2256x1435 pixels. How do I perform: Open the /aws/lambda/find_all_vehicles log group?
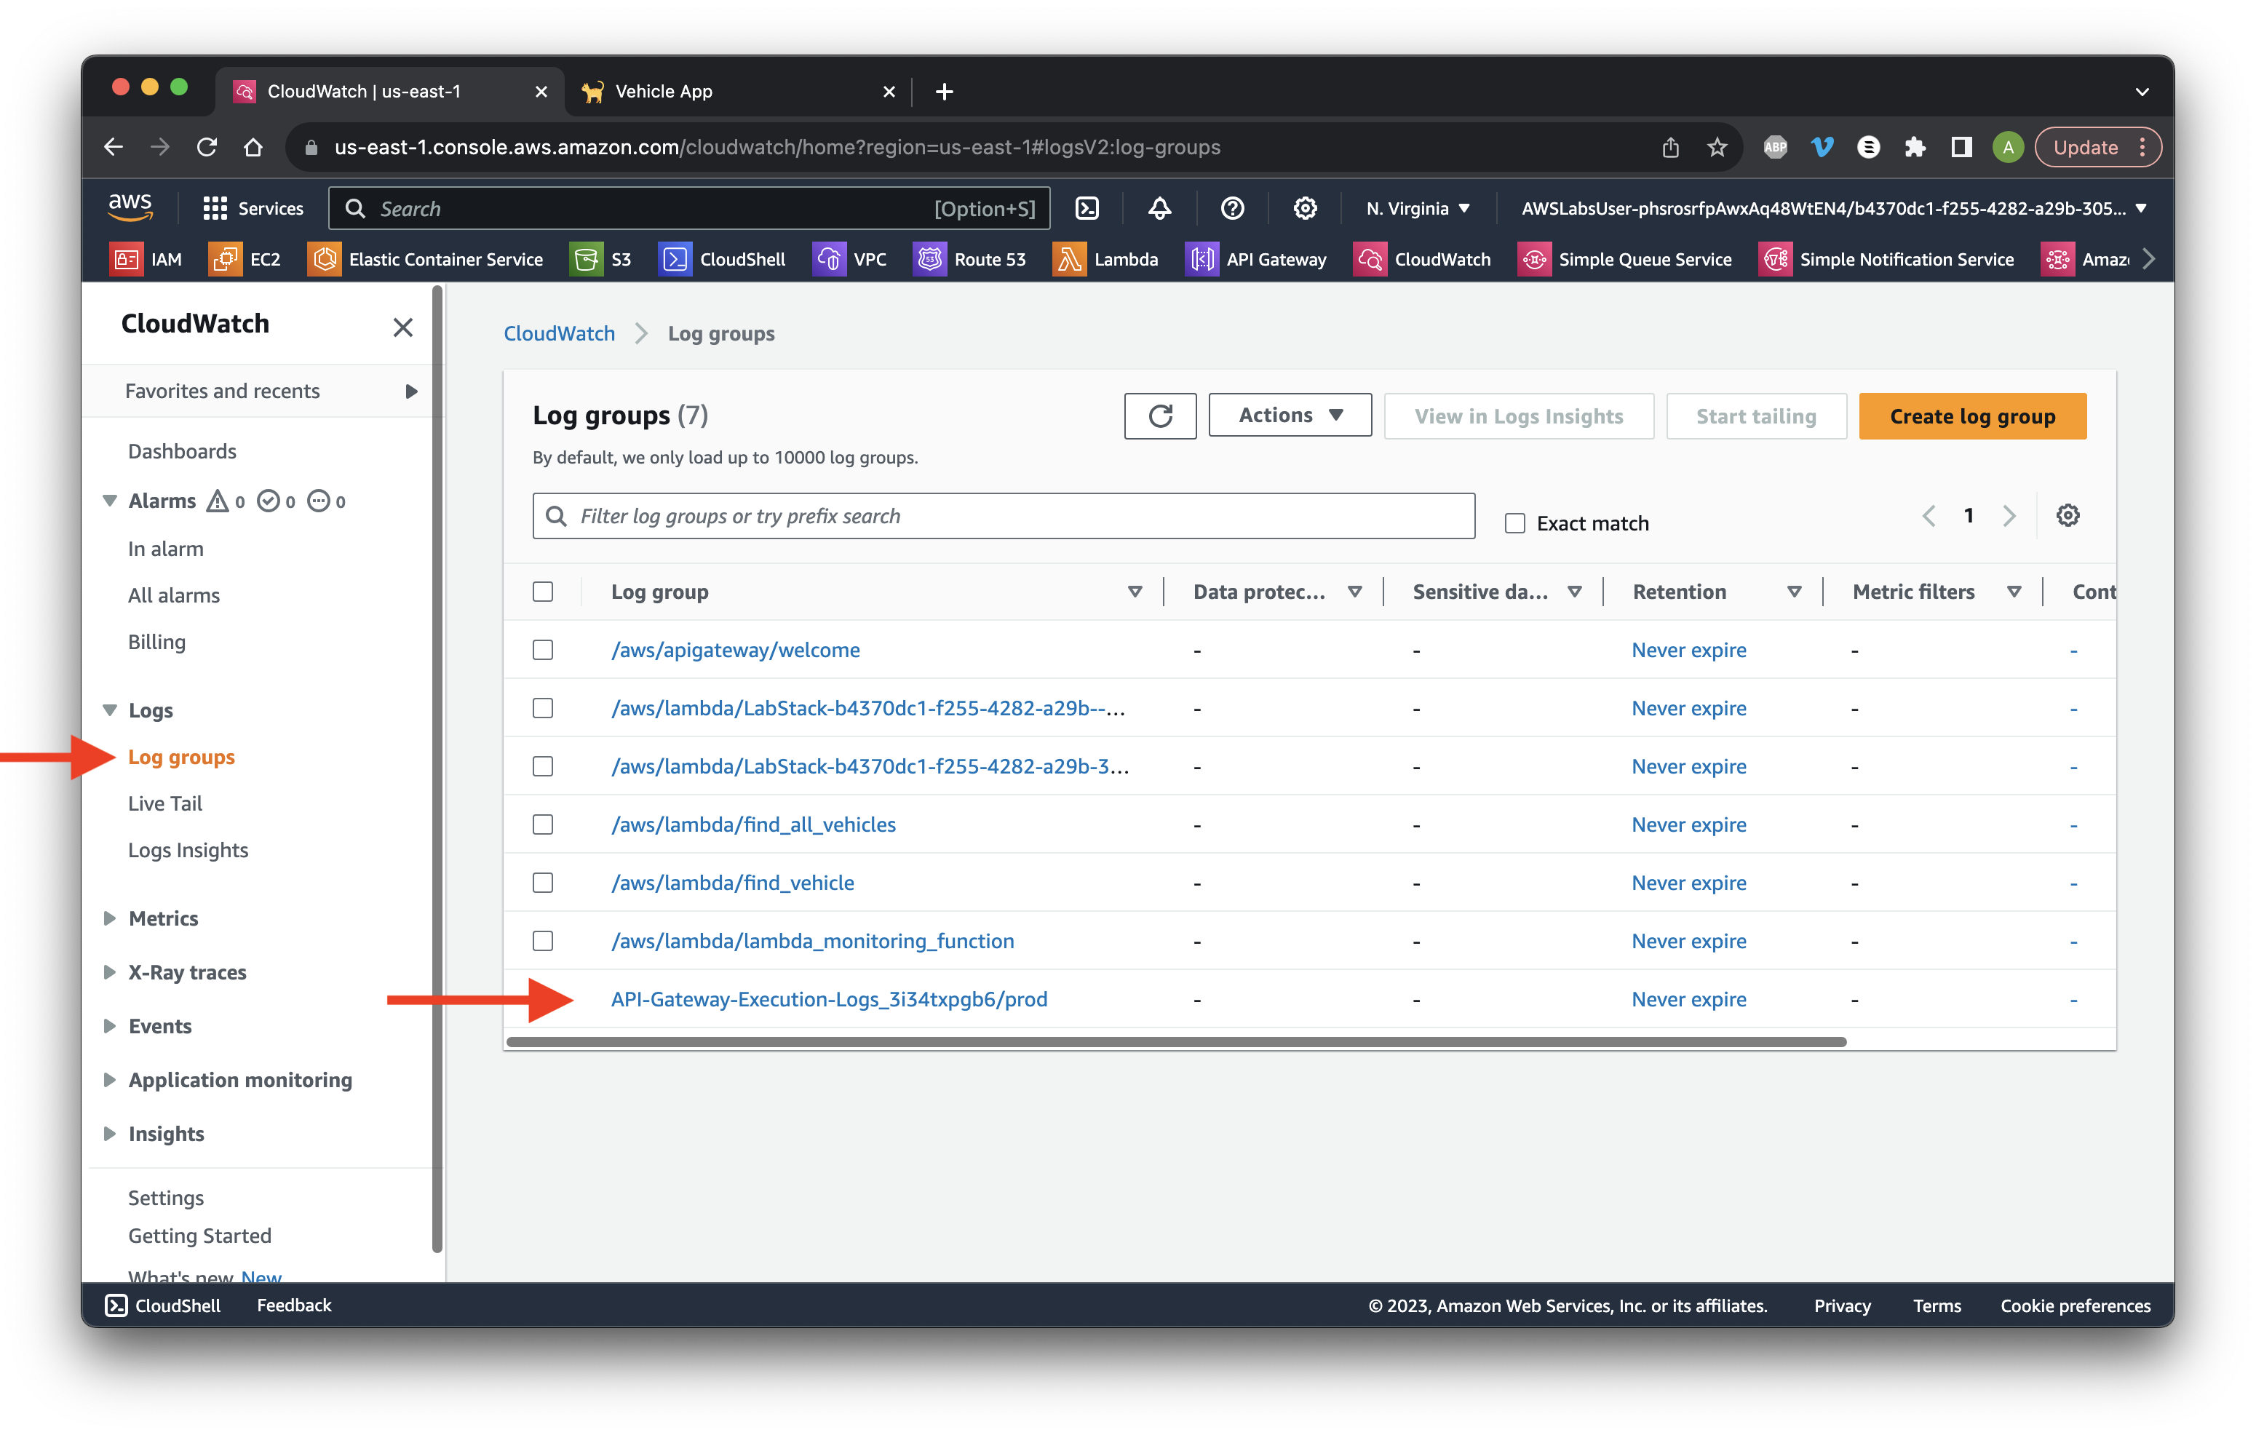pyautogui.click(x=753, y=824)
